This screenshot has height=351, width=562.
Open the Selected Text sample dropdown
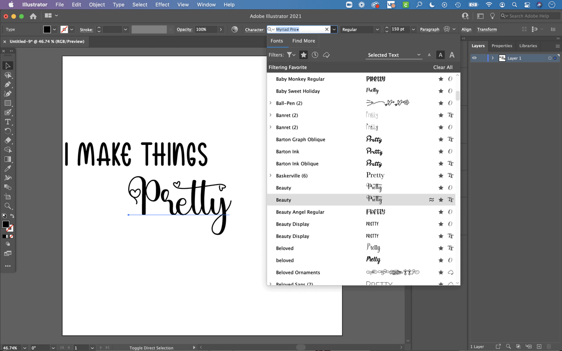pos(393,55)
